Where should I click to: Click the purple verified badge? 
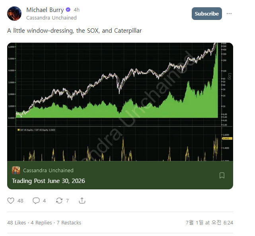coord(68,10)
